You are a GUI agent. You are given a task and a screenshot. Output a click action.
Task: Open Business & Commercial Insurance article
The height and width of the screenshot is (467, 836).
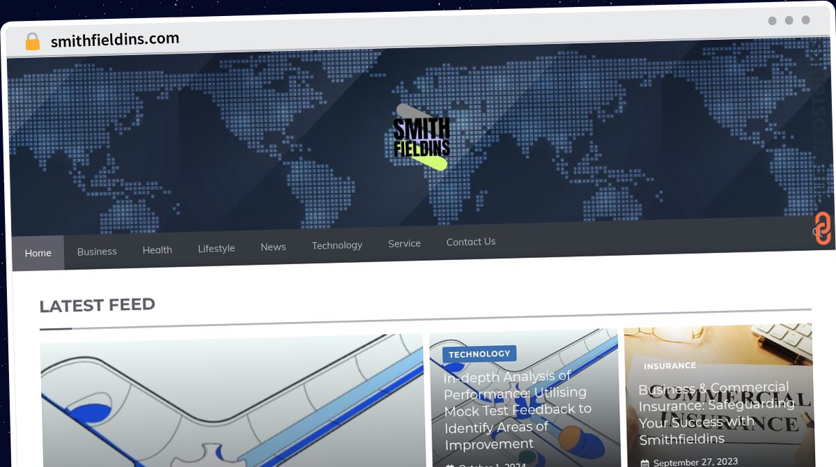(x=717, y=413)
